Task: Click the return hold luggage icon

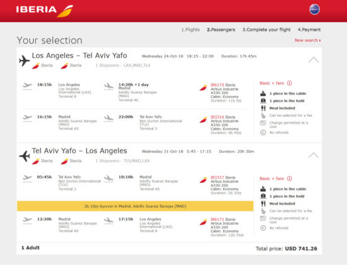Action: [263, 196]
